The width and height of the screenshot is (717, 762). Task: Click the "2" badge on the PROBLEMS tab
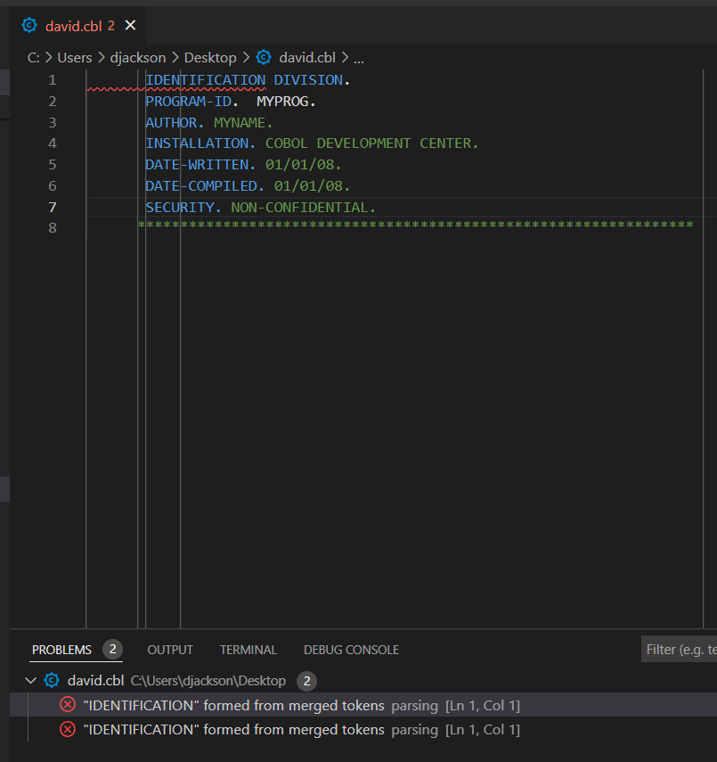(113, 650)
